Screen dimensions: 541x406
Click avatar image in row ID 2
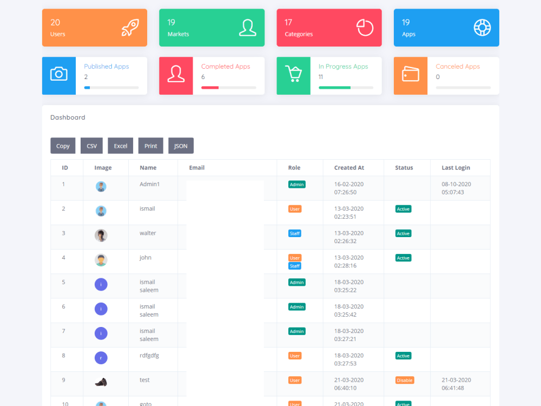tap(101, 211)
